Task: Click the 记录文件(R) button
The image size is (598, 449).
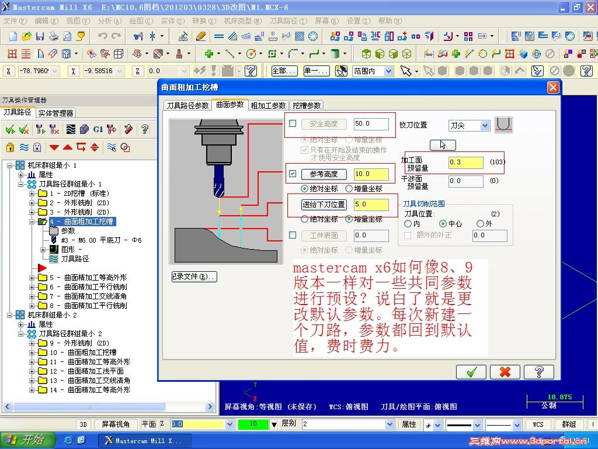Action: 194,277
